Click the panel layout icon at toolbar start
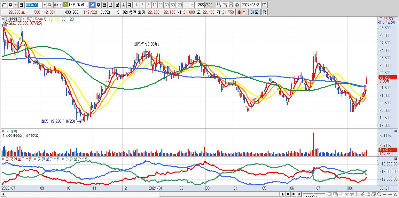The height and width of the screenshot is (198, 399). pos(4,5)
